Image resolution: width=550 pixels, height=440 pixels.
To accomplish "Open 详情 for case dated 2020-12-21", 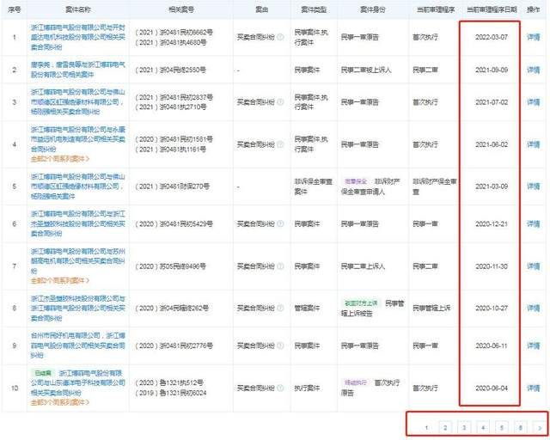I will coord(534,223).
